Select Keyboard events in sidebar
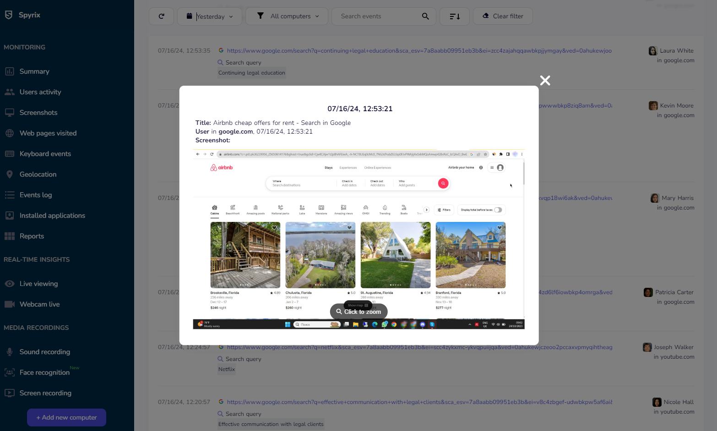The image size is (717, 431). (x=45, y=154)
